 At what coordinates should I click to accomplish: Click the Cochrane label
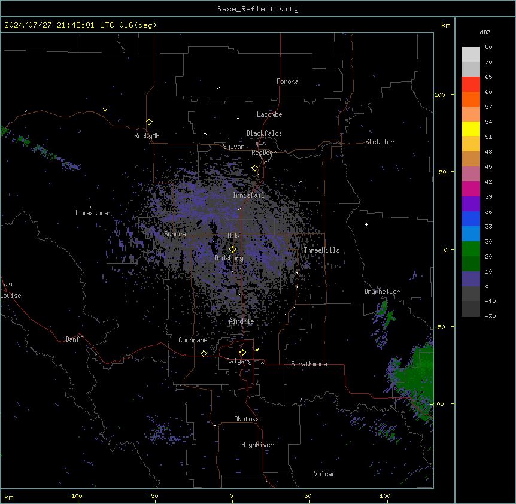(x=193, y=340)
